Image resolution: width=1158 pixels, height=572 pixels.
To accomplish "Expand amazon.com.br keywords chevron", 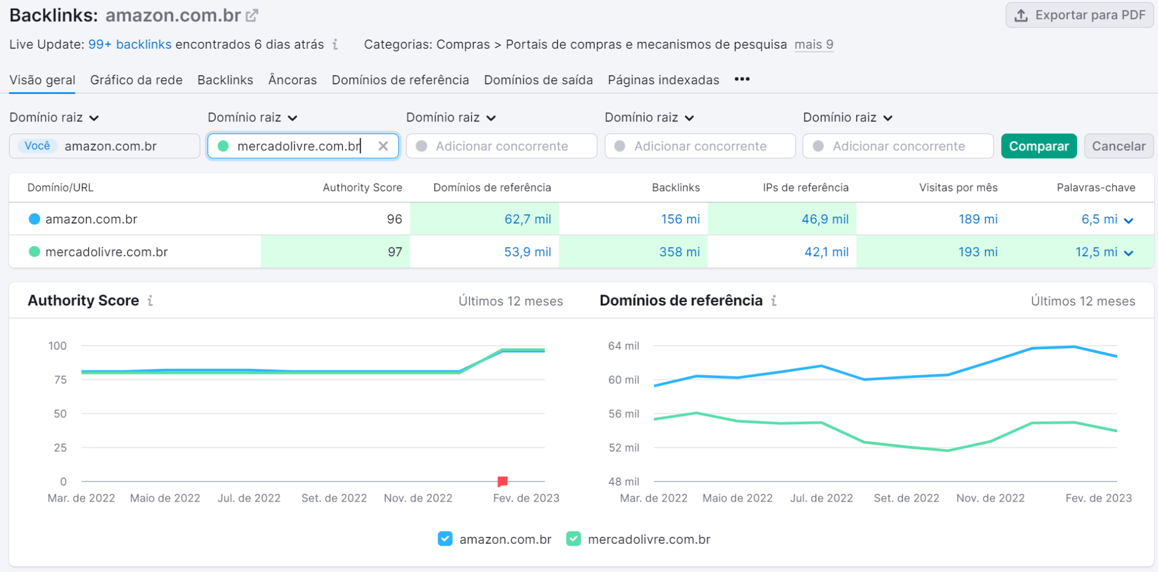I will point(1129,221).
